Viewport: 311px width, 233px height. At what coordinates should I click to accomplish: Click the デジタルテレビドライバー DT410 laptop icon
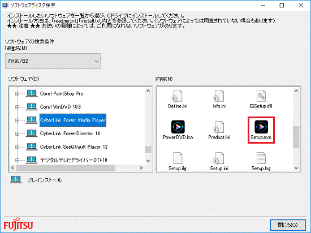[32, 160]
